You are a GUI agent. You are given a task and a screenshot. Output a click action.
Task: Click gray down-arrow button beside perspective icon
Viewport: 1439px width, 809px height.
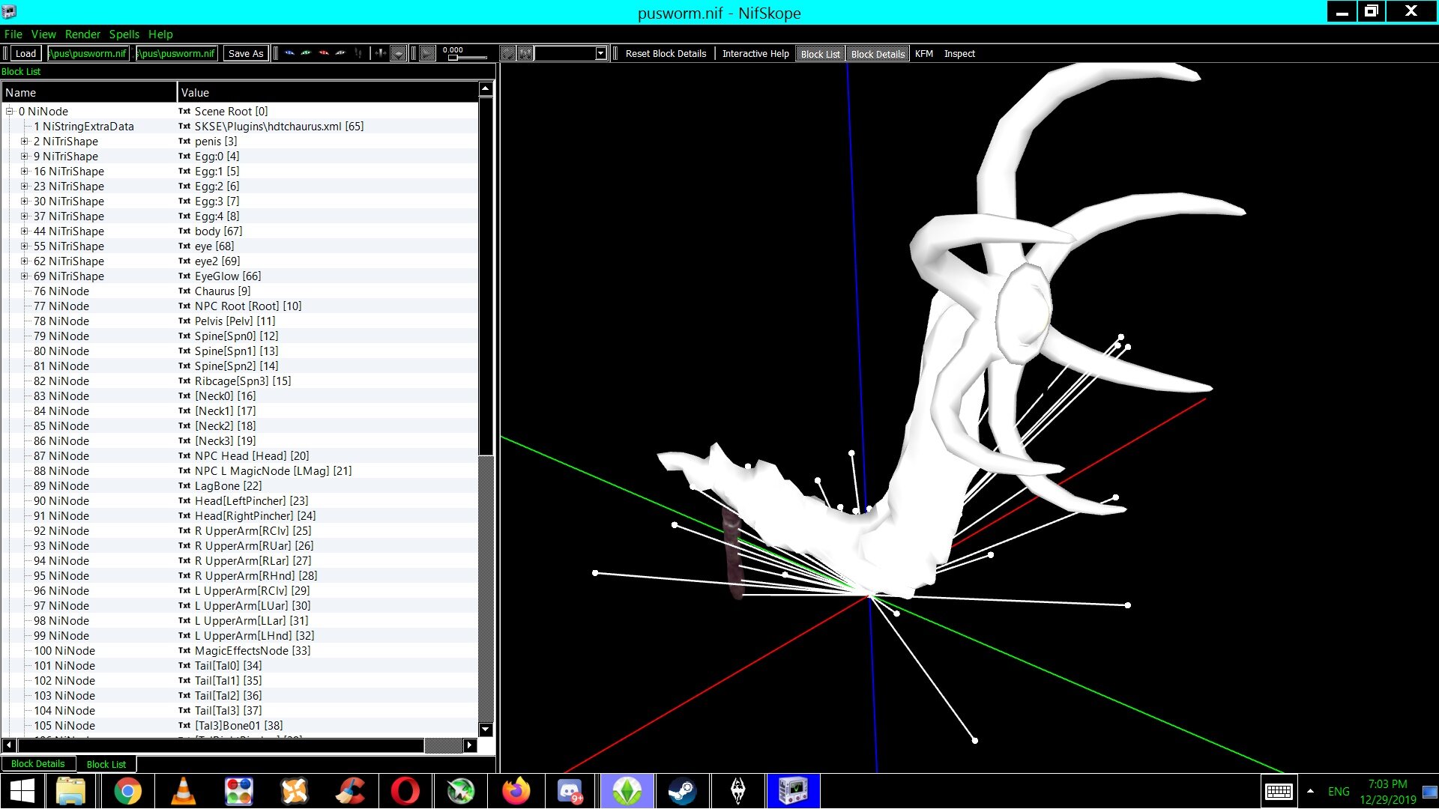(x=399, y=53)
